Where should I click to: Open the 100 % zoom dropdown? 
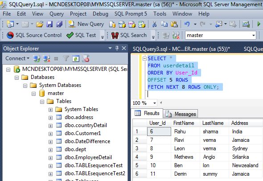[x=155, y=103]
